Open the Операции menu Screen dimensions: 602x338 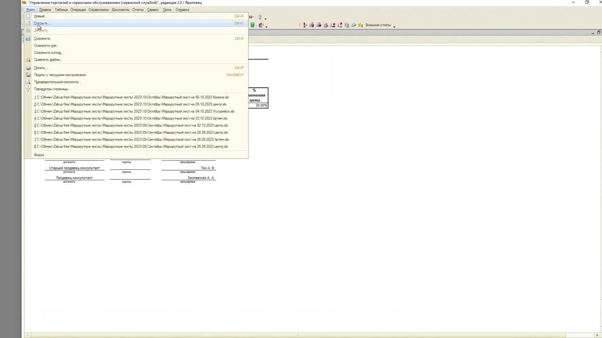tap(78, 10)
